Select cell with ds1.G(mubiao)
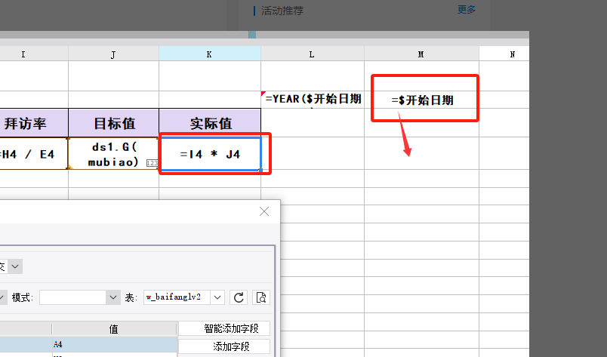The height and width of the screenshot is (357, 607). pos(113,154)
